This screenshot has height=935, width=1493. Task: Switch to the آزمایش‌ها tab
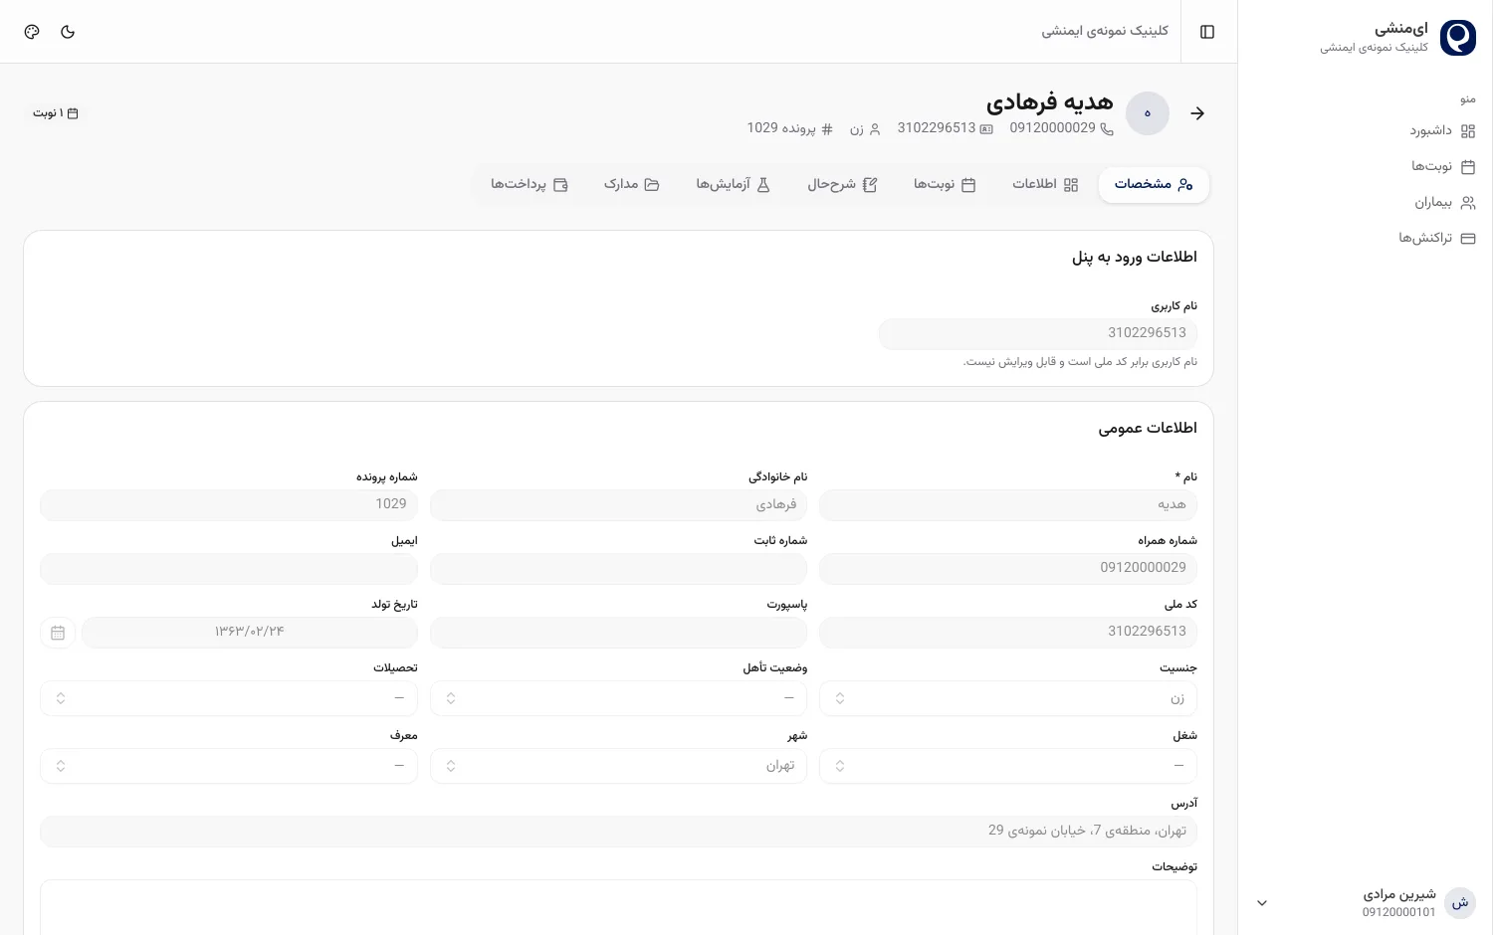(x=734, y=184)
